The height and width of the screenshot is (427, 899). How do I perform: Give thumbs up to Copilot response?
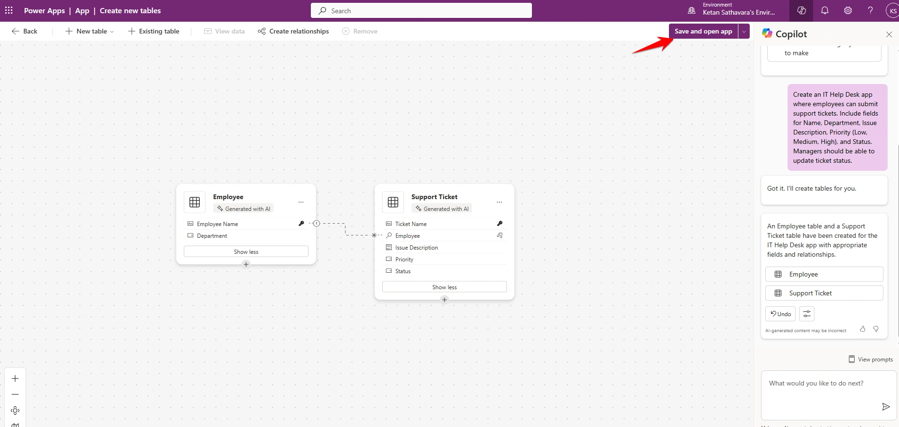coord(863,329)
